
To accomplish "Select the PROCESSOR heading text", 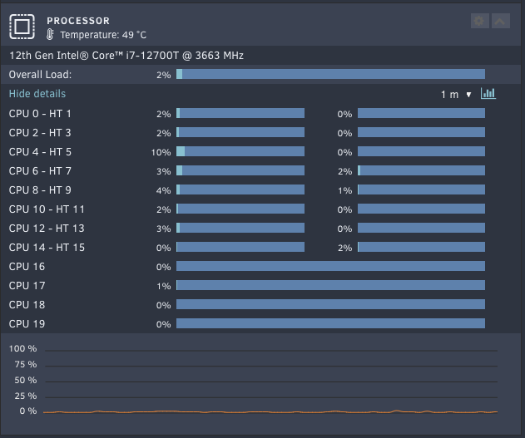I will 78,21.
